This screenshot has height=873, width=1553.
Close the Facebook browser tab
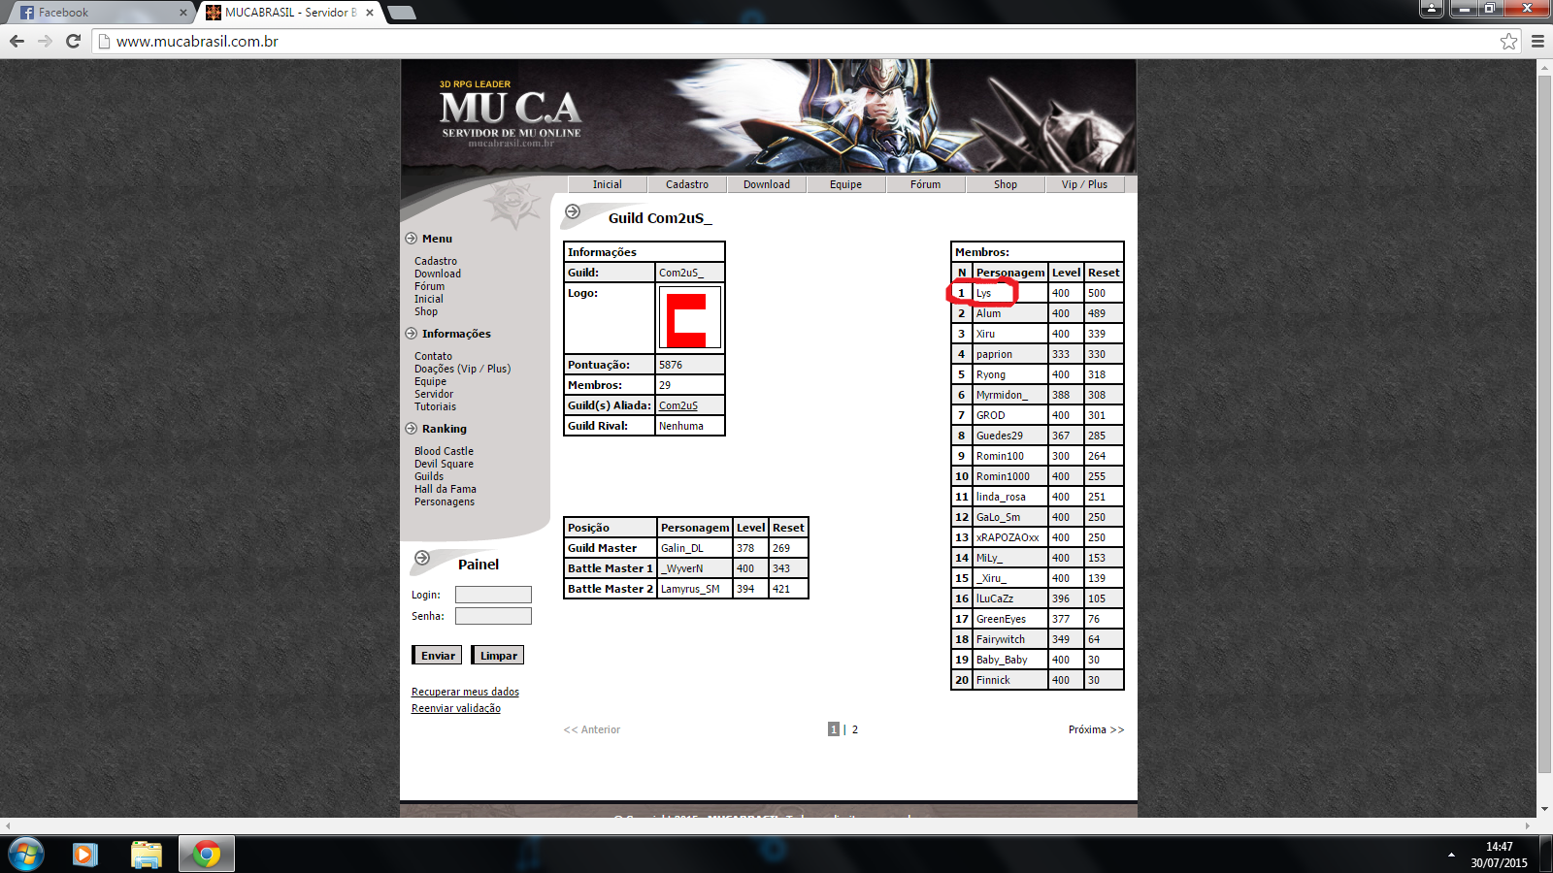[x=182, y=13]
